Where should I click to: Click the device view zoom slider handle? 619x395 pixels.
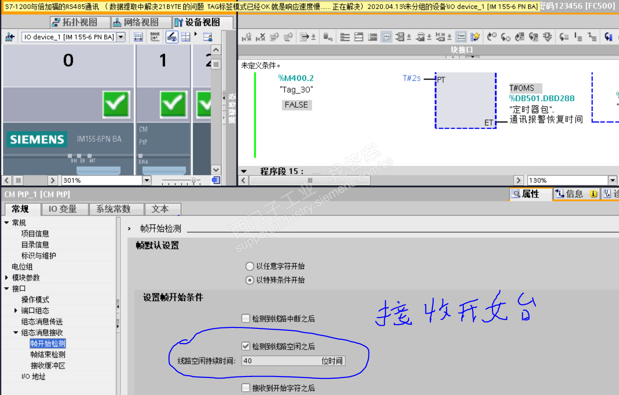click(194, 180)
